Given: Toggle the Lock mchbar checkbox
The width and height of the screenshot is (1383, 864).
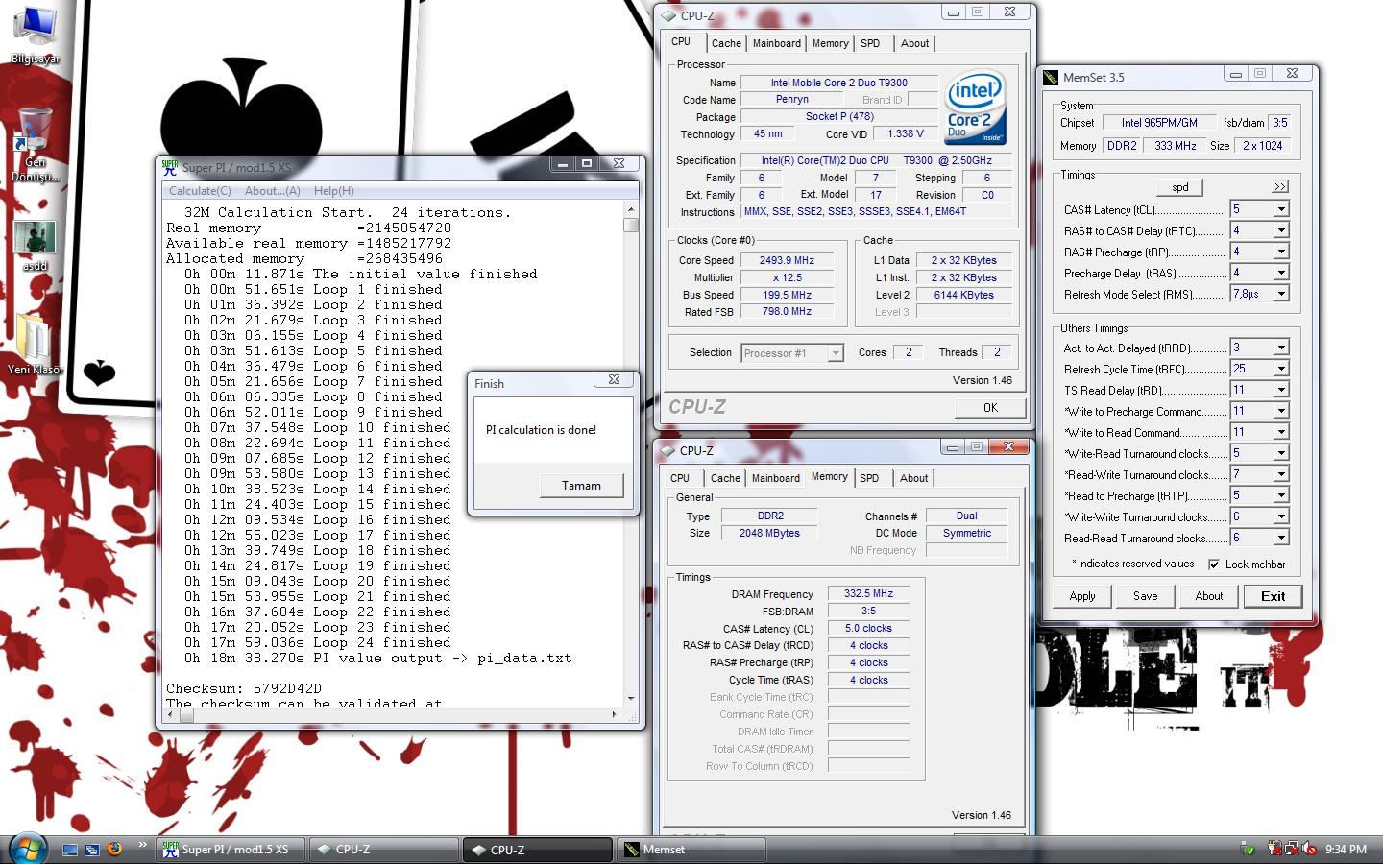Looking at the screenshot, I should (x=1214, y=564).
